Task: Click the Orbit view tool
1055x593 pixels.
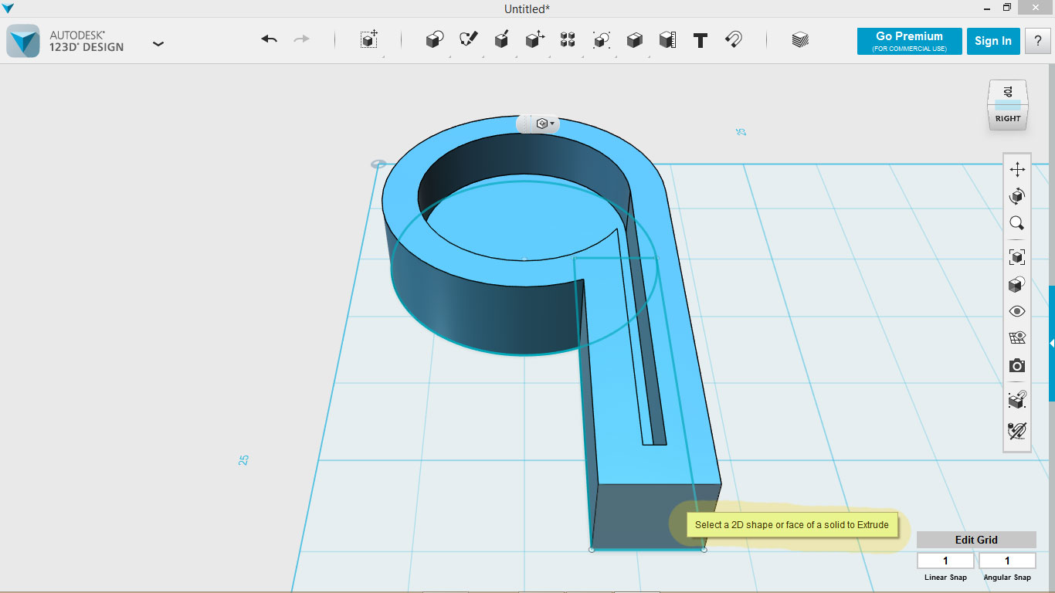Action: [x=1017, y=197]
